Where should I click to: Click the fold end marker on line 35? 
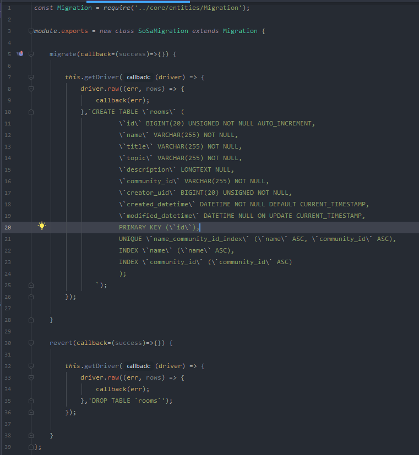click(x=31, y=401)
